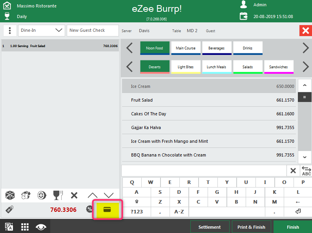Viewport: 312px width, 233px height.
Task: Add Fruit Salad from the item list
Action: (209, 100)
